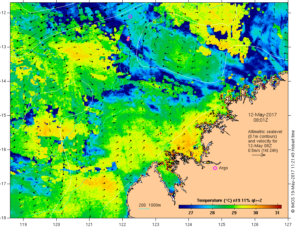Click longitude axis label 123
The image size is (295, 228).
[156, 224]
